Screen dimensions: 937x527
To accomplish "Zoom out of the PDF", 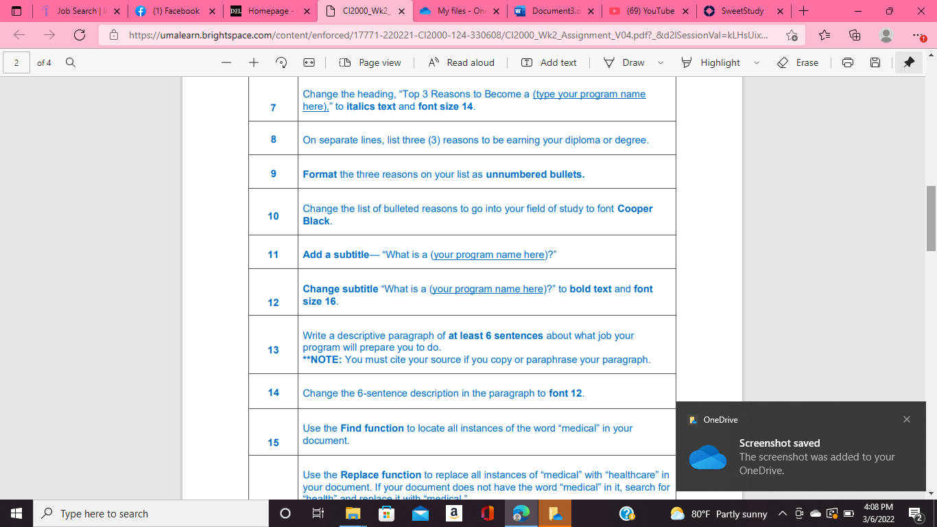I will (226, 62).
